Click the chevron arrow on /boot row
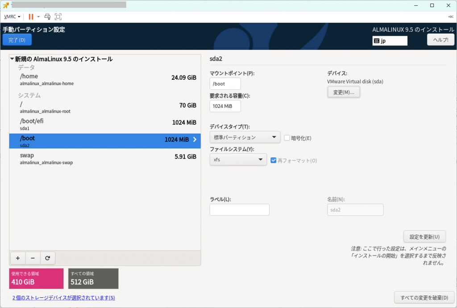 point(195,140)
